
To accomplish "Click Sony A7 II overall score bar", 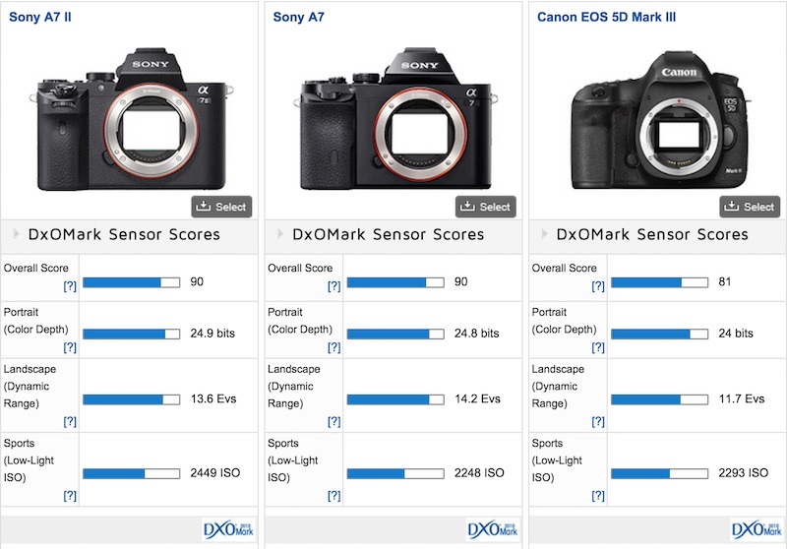I will (132, 282).
